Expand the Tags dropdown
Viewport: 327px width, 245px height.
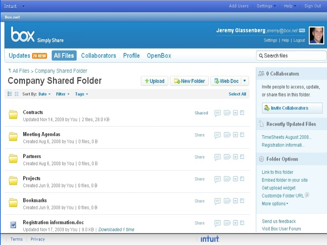click(x=81, y=94)
